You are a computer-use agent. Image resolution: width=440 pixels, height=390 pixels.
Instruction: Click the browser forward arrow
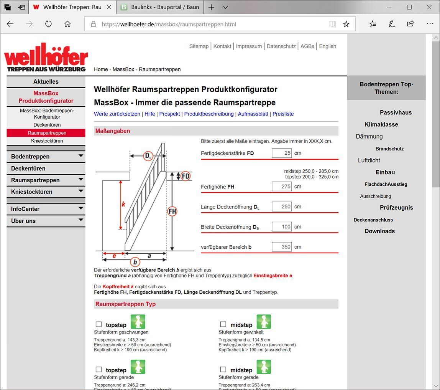[x=29, y=24]
